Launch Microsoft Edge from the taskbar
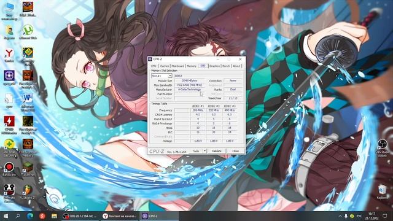The image size is (393, 221). [30, 216]
